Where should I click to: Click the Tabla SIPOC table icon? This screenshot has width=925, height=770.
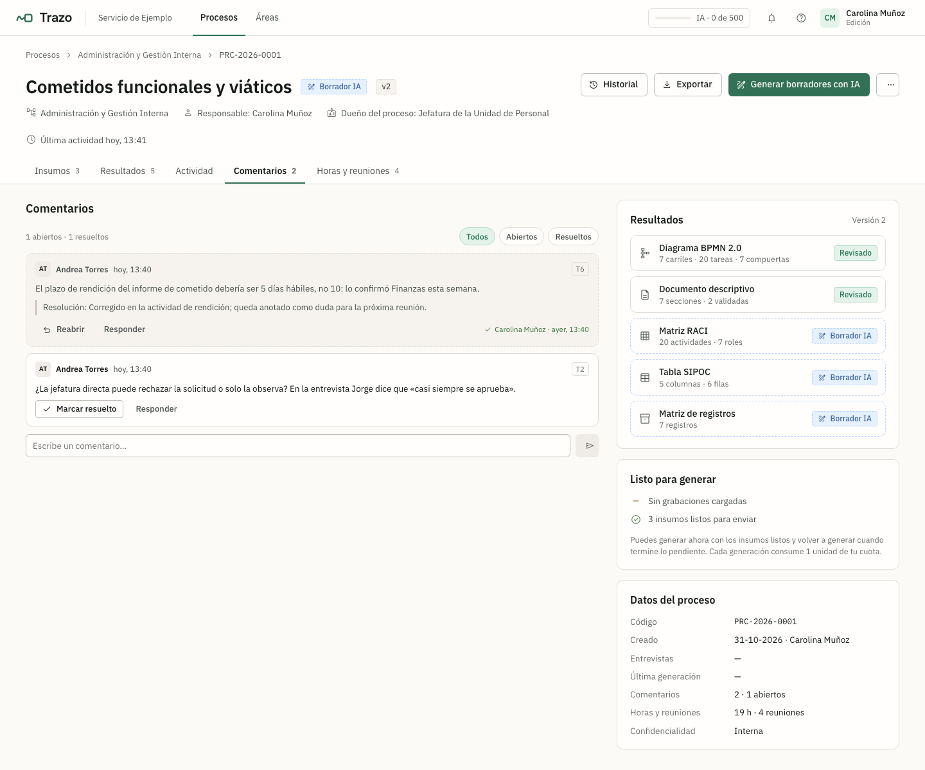pyautogui.click(x=645, y=378)
